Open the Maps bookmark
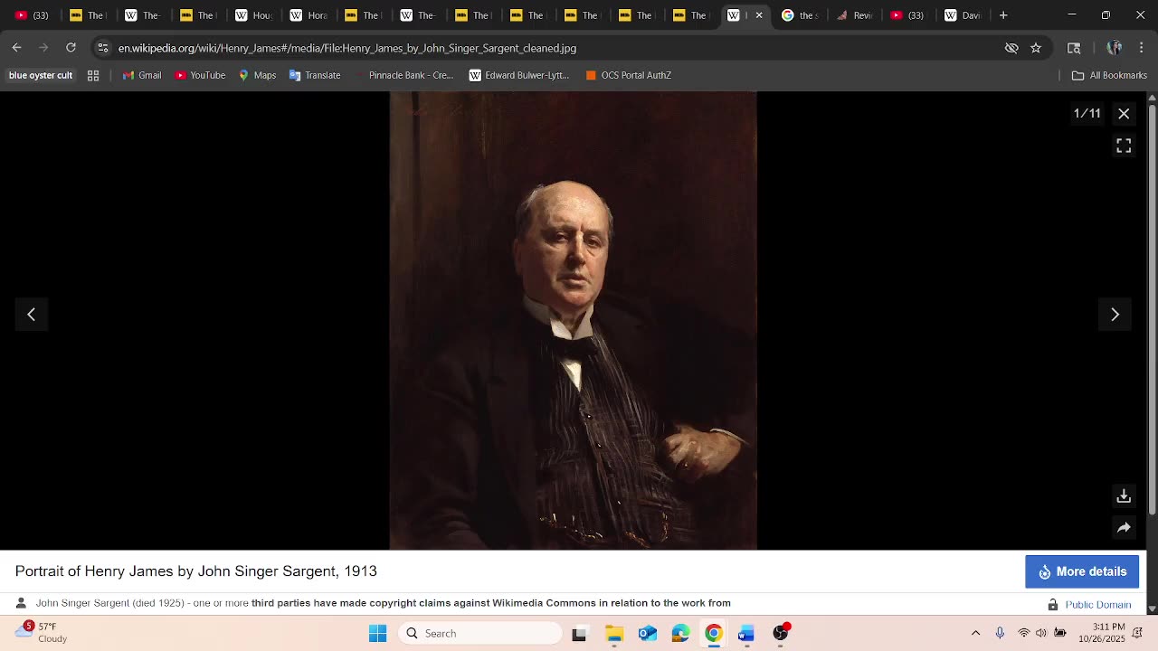 257,75
